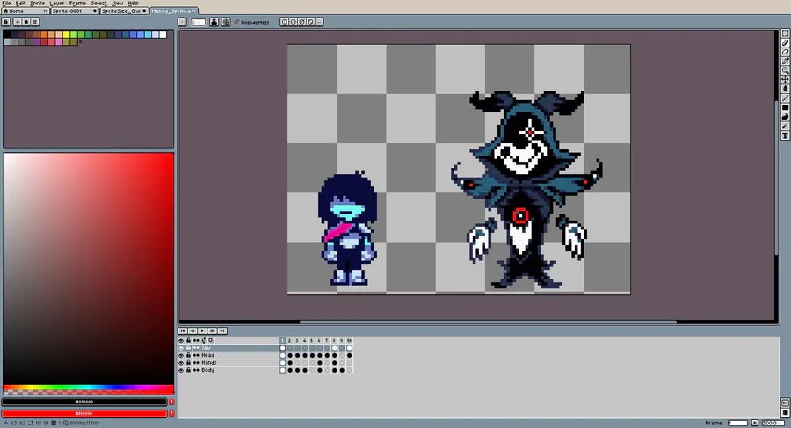This screenshot has width=791, height=428.
Task: Go to previous frame button
Action: click(x=192, y=330)
